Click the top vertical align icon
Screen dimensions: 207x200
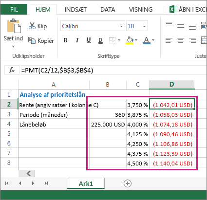pos(169,24)
